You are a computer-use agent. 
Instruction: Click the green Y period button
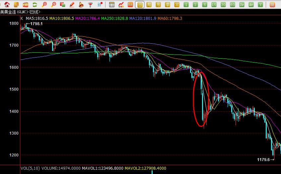click(260, 5)
